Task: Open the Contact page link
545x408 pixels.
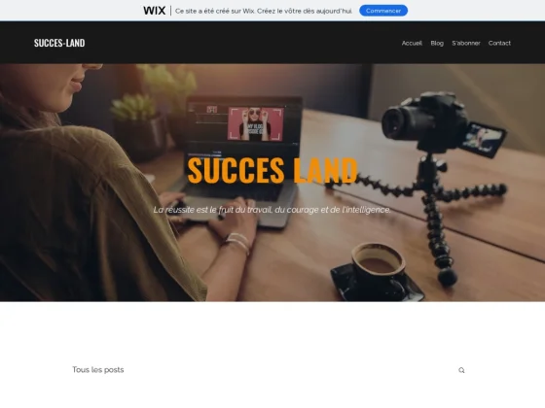Action: tap(499, 43)
